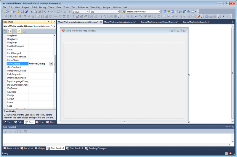
Task: Open the Properties Window toolbar icon
Action: pos(168,12)
